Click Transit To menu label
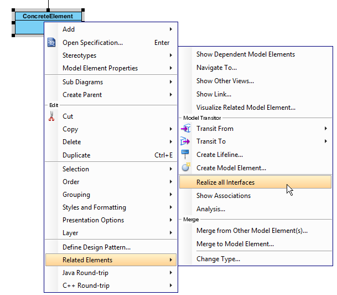 pyautogui.click(x=211, y=141)
